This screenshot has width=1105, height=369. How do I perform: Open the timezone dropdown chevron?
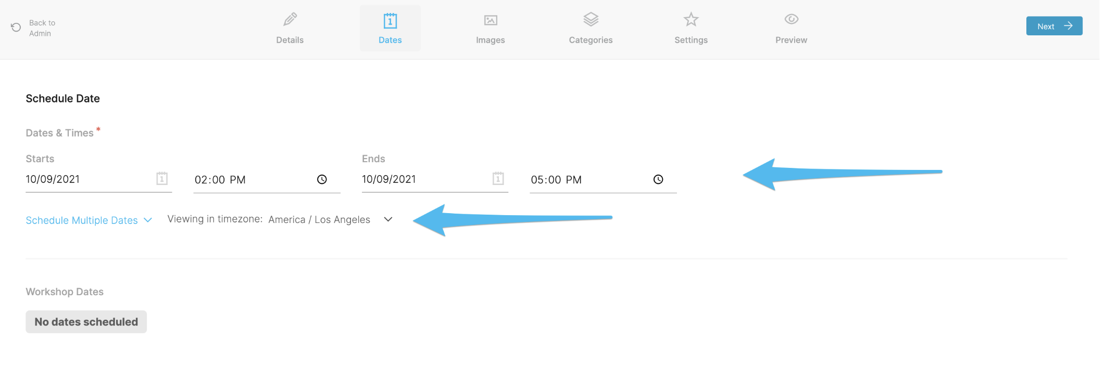point(388,219)
